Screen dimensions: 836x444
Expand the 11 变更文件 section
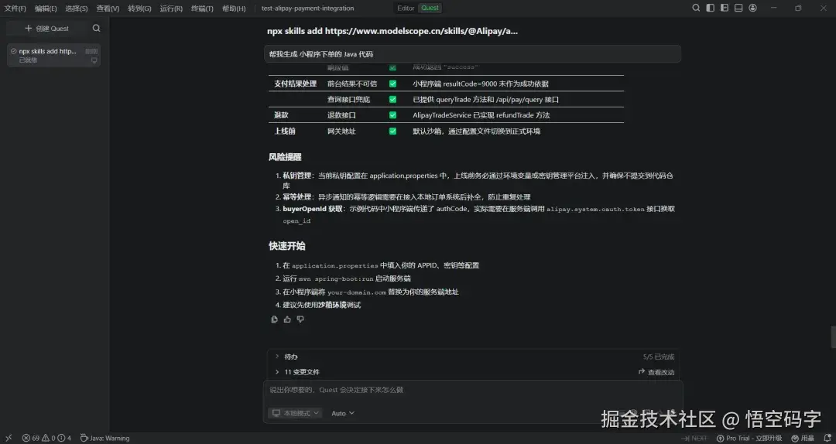coord(297,372)
